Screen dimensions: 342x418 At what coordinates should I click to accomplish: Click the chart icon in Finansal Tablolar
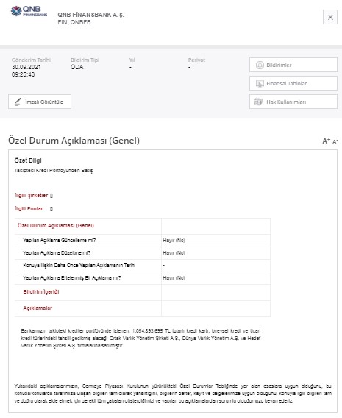pyautogui.click(x=260, y=83)
